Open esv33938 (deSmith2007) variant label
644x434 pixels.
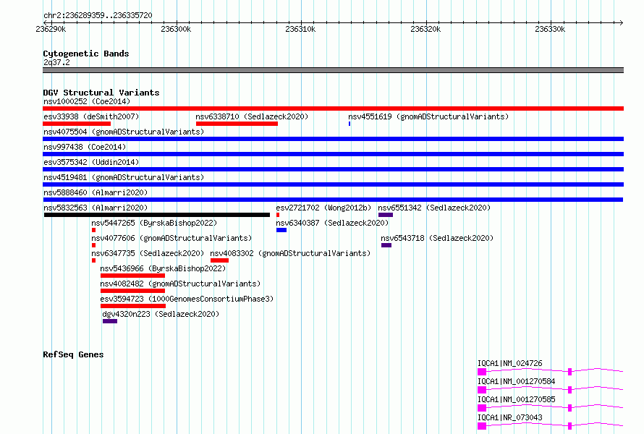91,116
